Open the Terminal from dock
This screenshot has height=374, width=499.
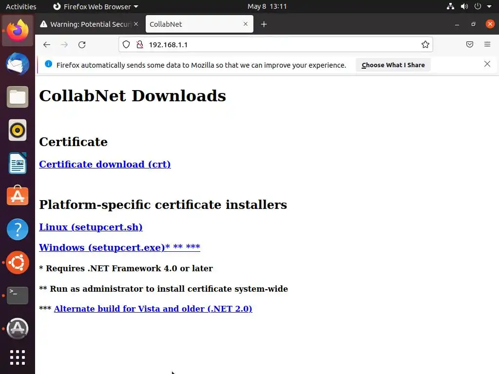18,296
